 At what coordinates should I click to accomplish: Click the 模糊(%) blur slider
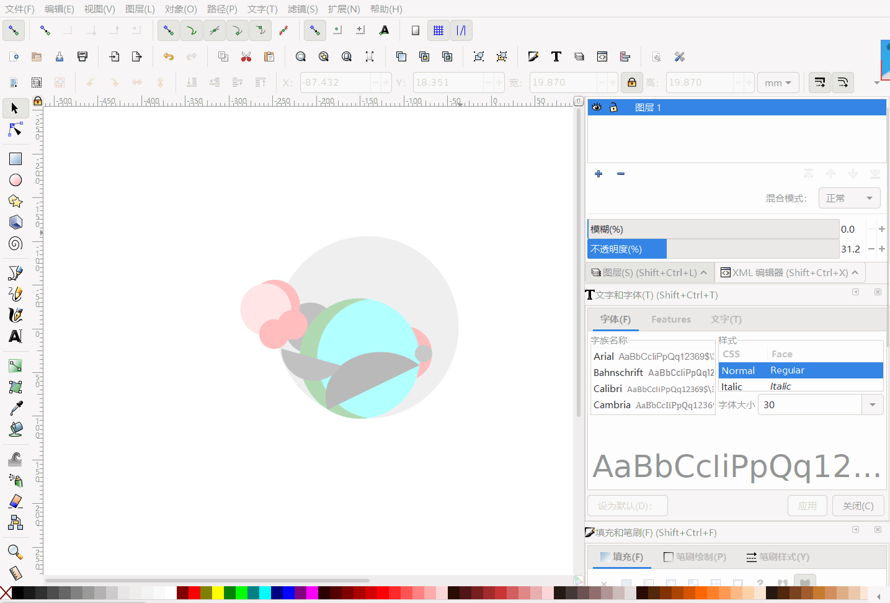713,229
